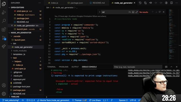Close the find widget
The image size is (181, 102).
tap(163, 12)
